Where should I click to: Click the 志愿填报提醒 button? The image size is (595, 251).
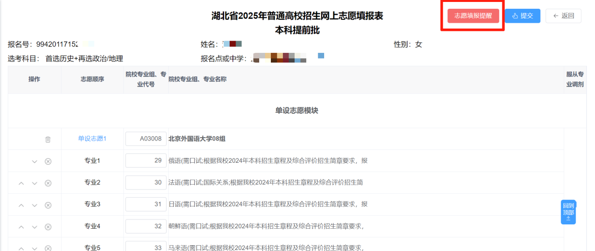pos(473,16)
